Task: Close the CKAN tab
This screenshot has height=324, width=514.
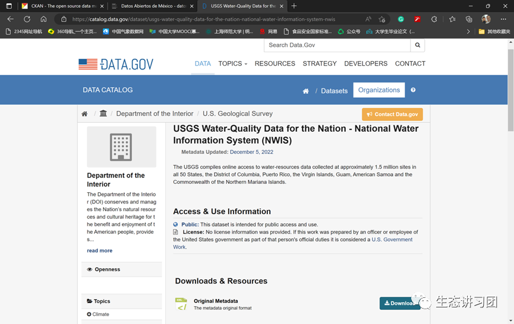Action: (x=102, y=6)
